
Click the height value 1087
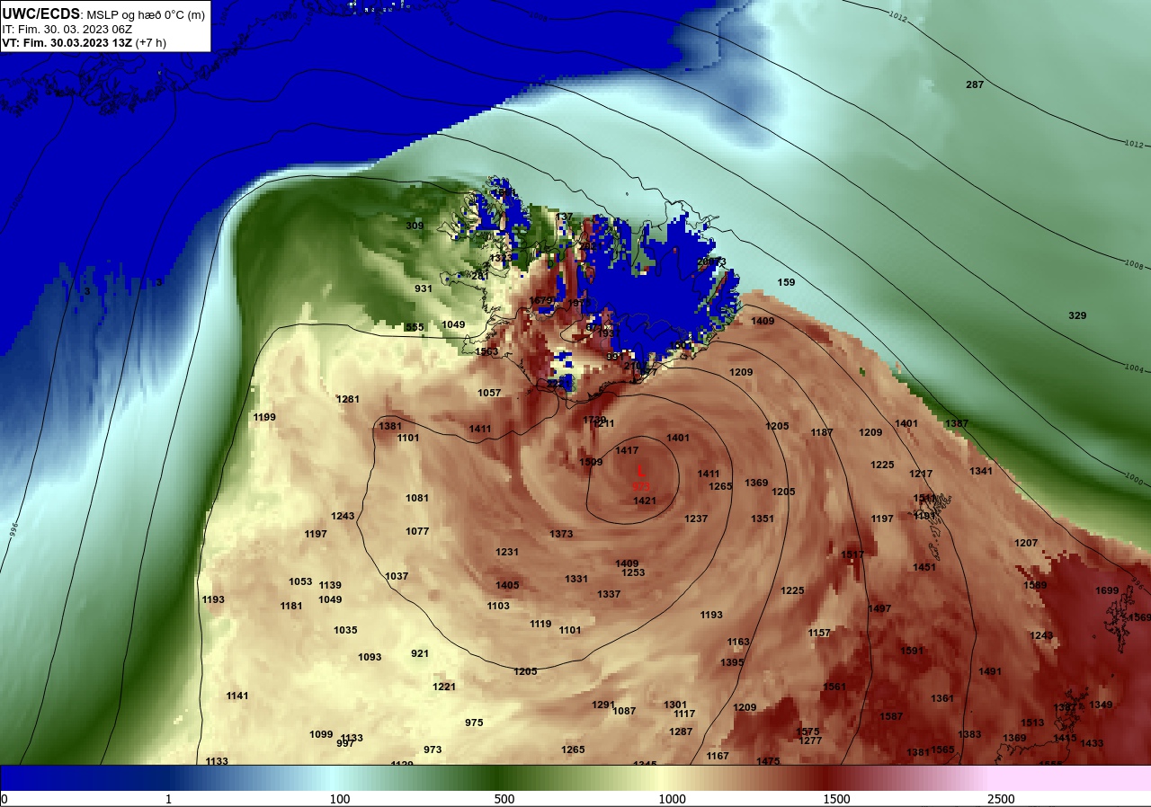[624, 711]
